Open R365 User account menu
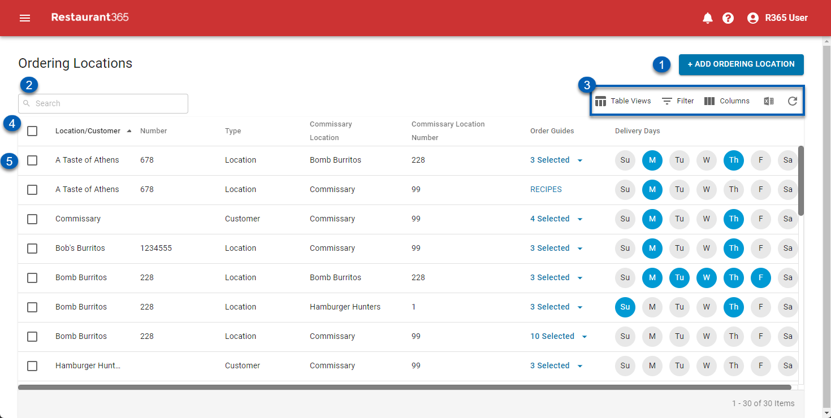The width and height of the screenshot is (831, 418). tap(777, 18)
